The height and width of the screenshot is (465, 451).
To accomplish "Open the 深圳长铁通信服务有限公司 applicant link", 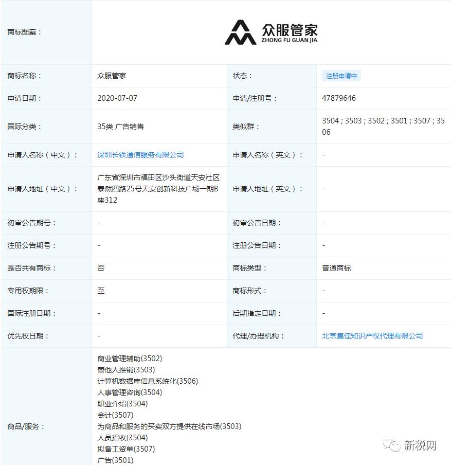I will [140, 154].
